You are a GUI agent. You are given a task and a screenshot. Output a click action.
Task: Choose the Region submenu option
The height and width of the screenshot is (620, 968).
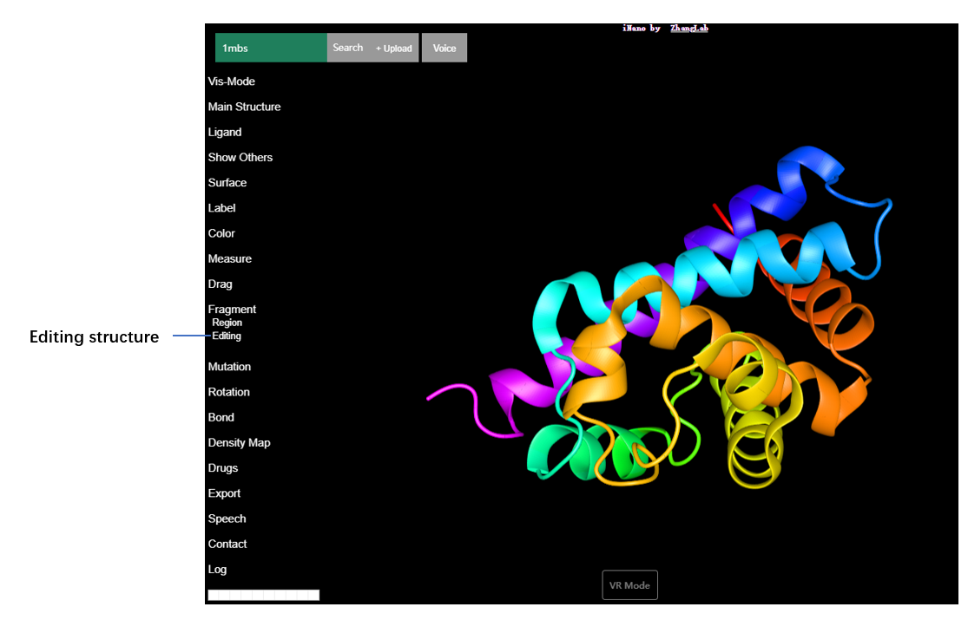pos(227,323)
